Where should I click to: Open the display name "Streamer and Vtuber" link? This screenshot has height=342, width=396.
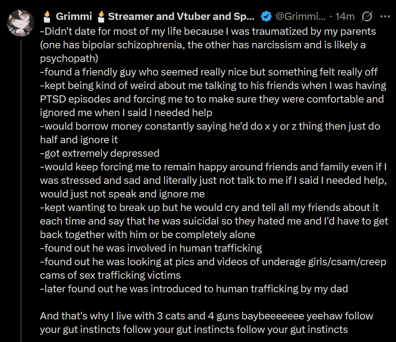click(181, 17)
